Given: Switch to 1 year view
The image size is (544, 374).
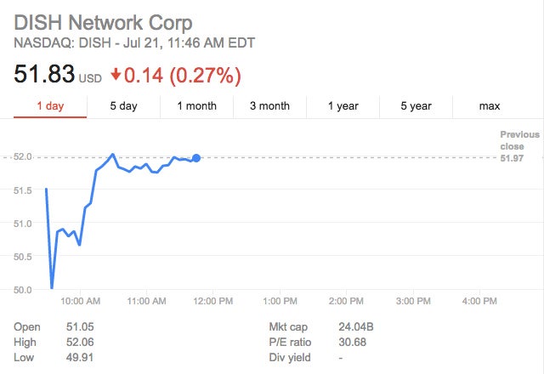Looking at the screenshot, I should coord(343,106).
